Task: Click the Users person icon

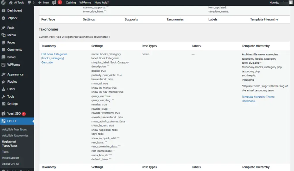Action: (x=3, y=89)
